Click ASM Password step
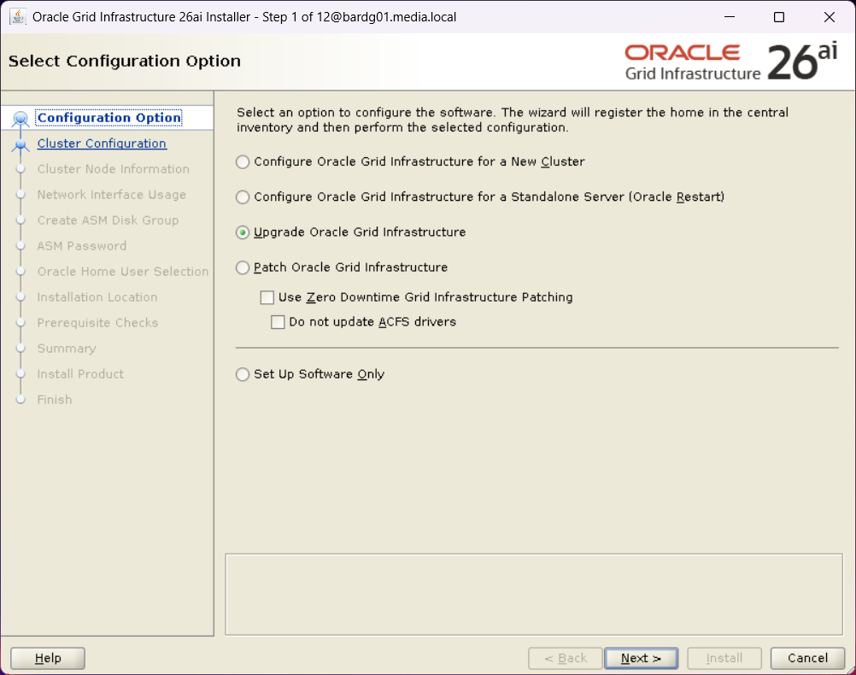Screen dimensions: 856x675 coord(81,246)
